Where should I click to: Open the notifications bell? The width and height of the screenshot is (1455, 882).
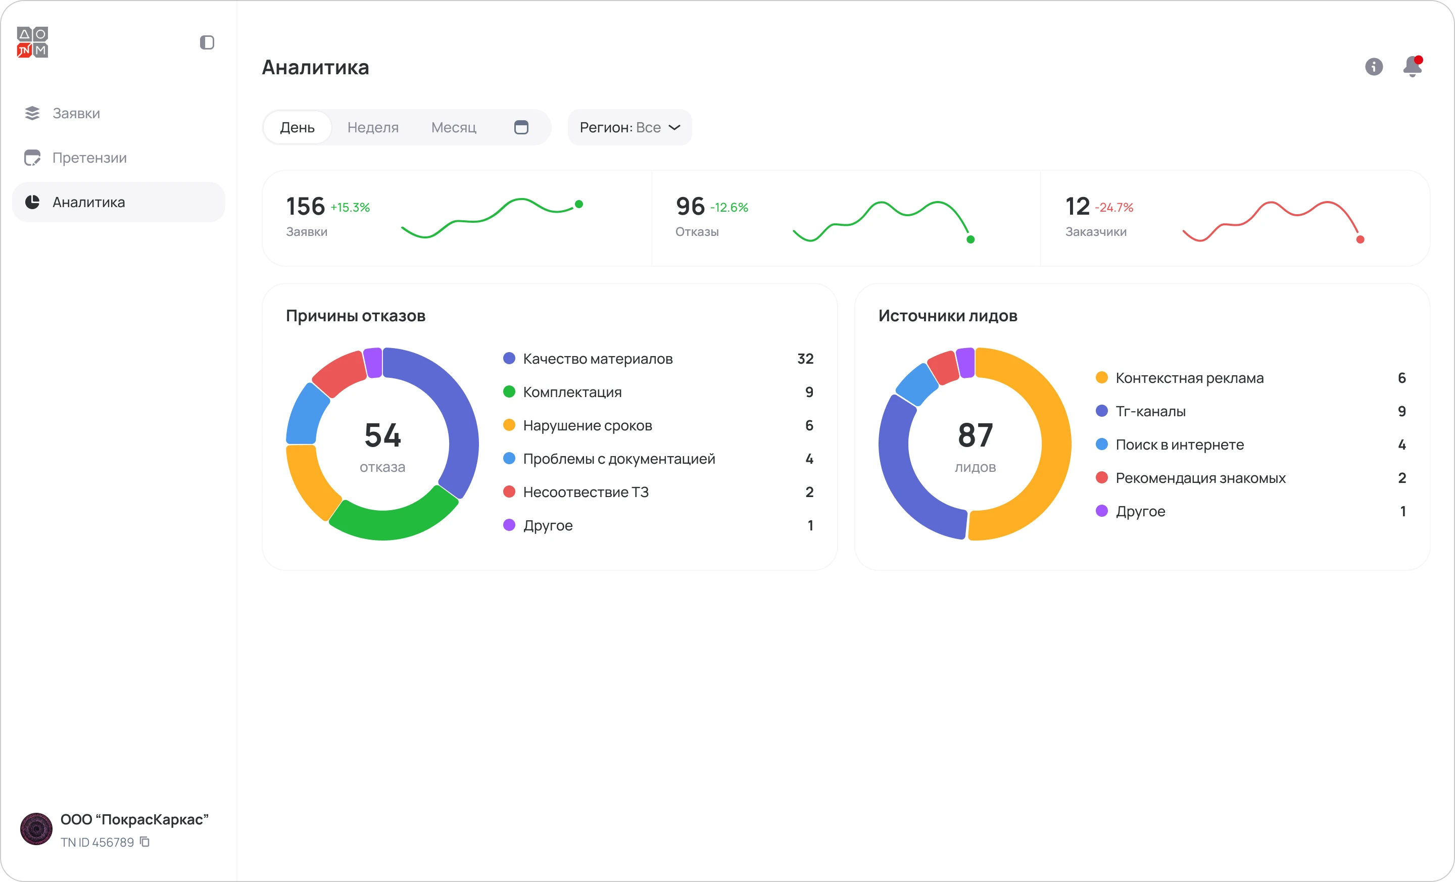click(x=1413, y=66)
